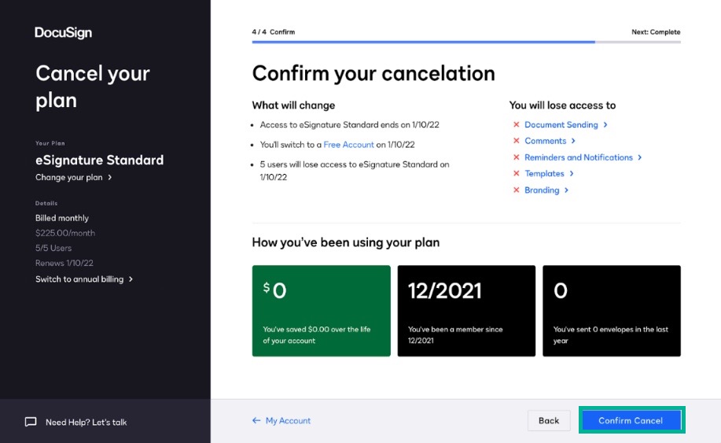
Task: Open the chevron after Reminders and Notifications
Action: click(x=639, y=157)
